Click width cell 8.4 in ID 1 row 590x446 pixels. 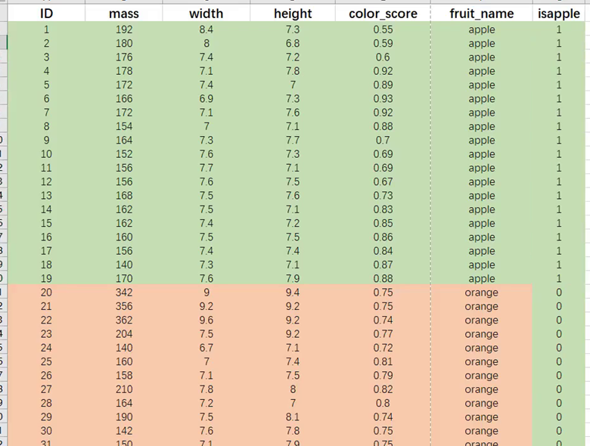tap(206, 29)
